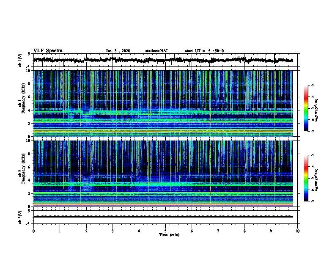Click the "VLF Spectra" title text
The image size is (335, 259).
(48, 51)
